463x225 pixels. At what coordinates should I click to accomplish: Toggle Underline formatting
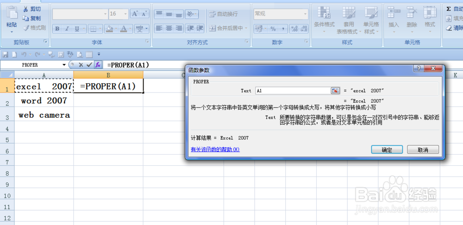click(x=77, y=29)
